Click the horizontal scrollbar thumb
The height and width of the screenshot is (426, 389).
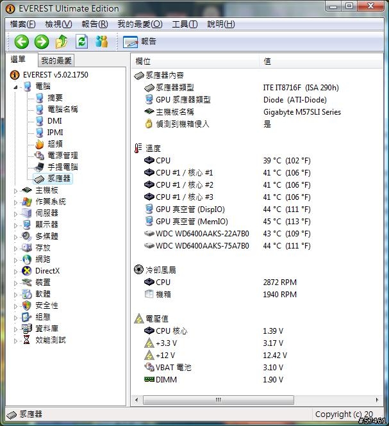(x=219, y=400)
